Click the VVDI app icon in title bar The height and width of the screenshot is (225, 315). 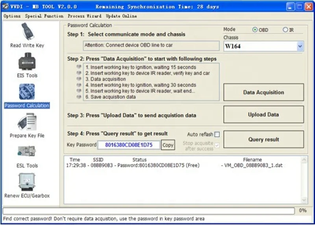[6, 7]
